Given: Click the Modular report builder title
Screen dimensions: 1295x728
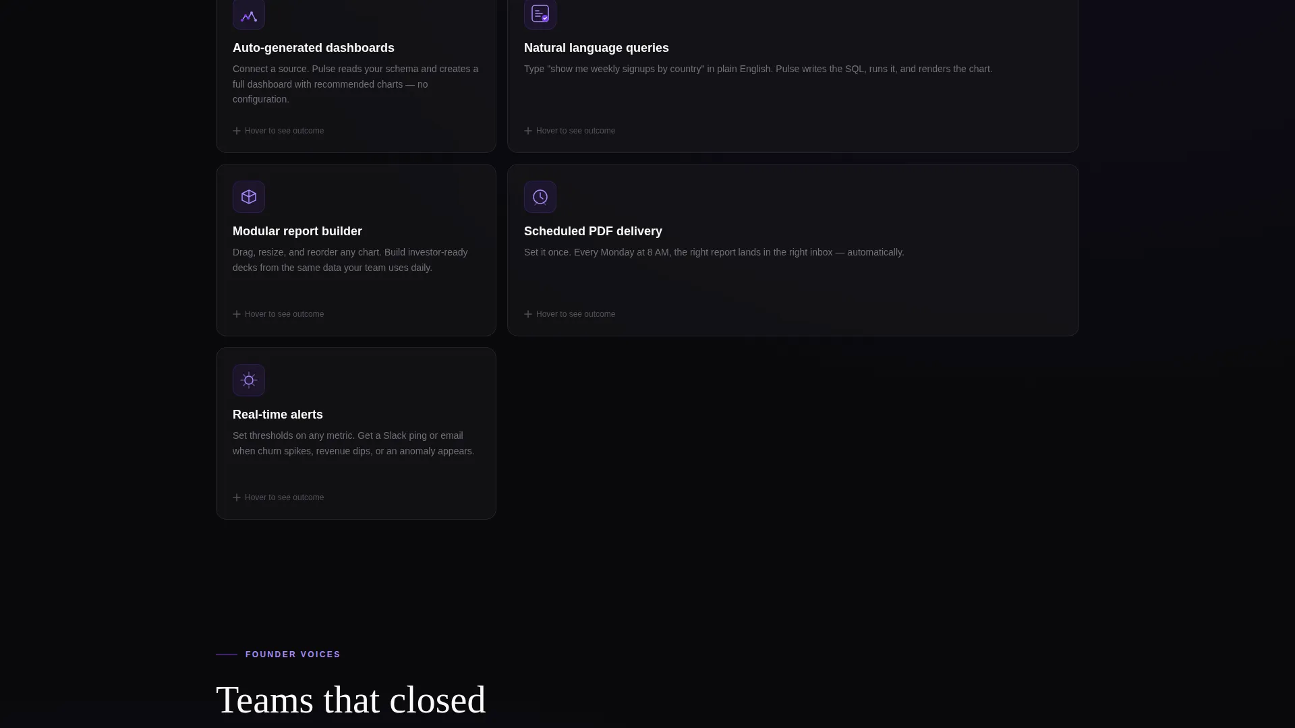Looking at the screenshot, I should point(297,231).
